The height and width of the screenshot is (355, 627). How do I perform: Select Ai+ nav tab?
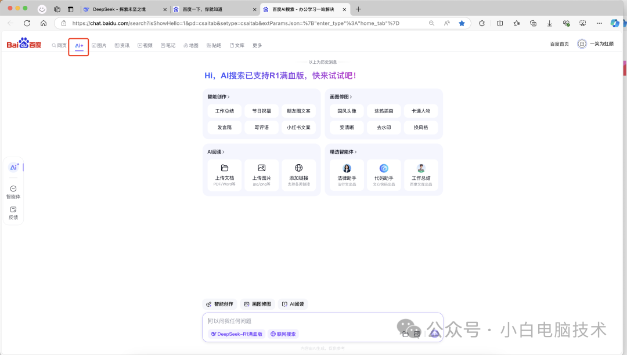79,46
